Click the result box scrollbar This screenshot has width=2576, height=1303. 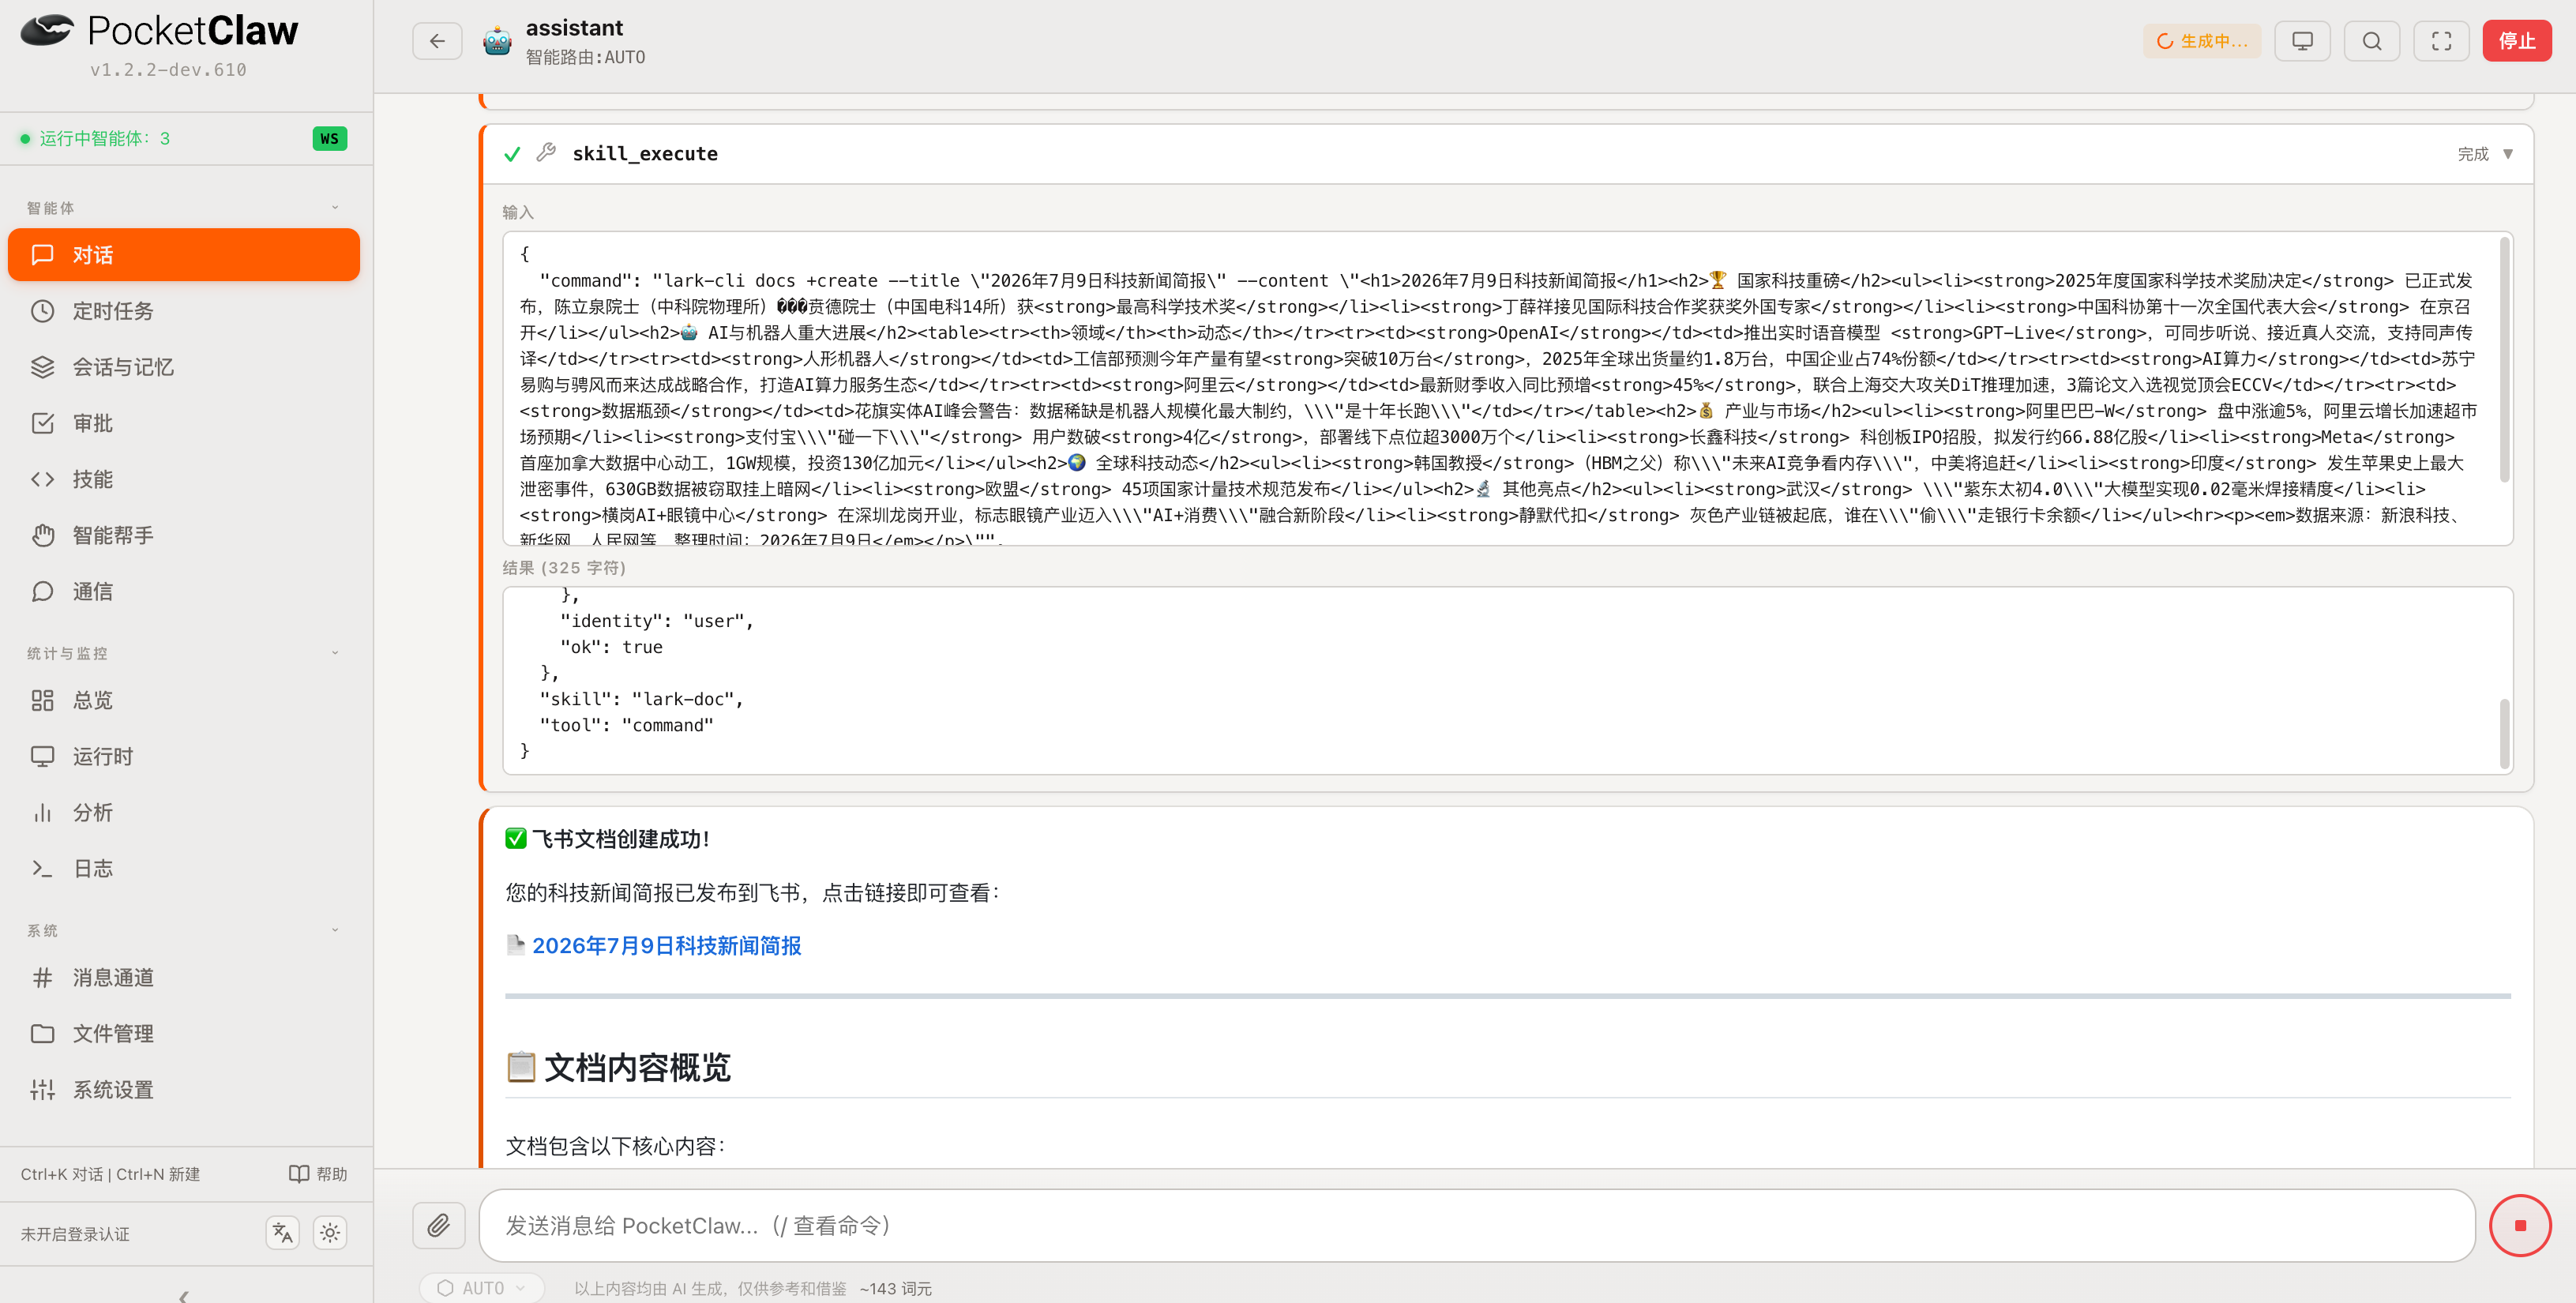click(x=2504, y=733)
